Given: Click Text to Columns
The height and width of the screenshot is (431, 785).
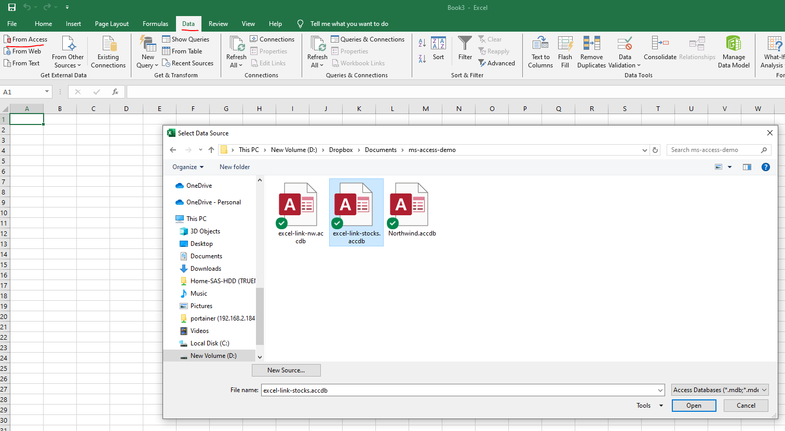Looking at the screenshot, I should click(540, 52).
